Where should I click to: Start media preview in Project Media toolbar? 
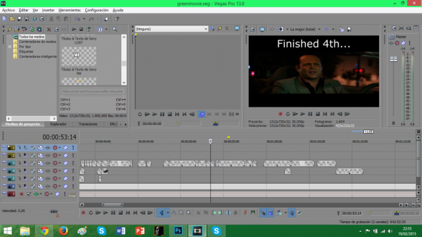(x=74, y=29)
